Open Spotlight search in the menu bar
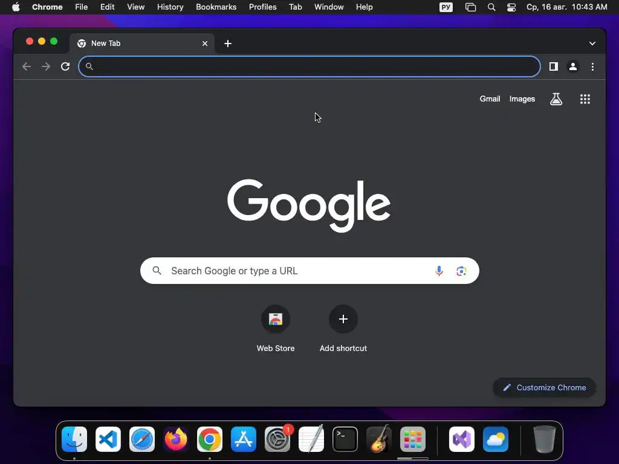Screen dimensions: 619x464 click(491, 7)
